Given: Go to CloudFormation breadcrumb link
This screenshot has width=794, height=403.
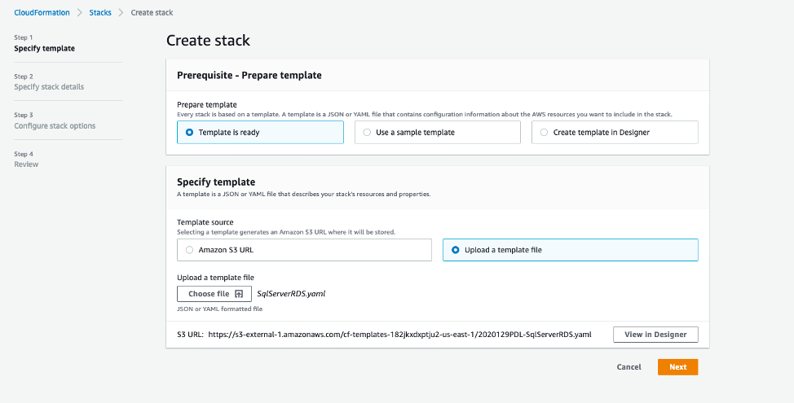Looking at the screenshot, I should tap(42, 12).
